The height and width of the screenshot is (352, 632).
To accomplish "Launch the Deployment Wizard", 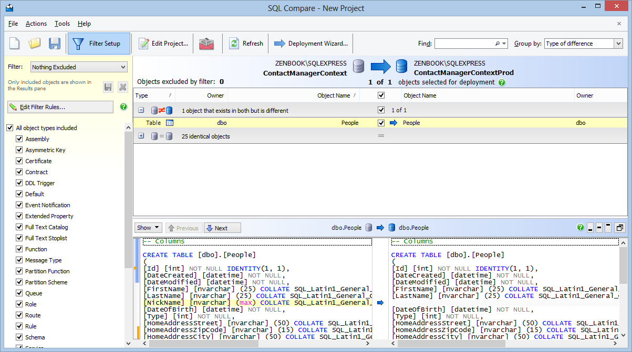I will click(x=309, y=44).
